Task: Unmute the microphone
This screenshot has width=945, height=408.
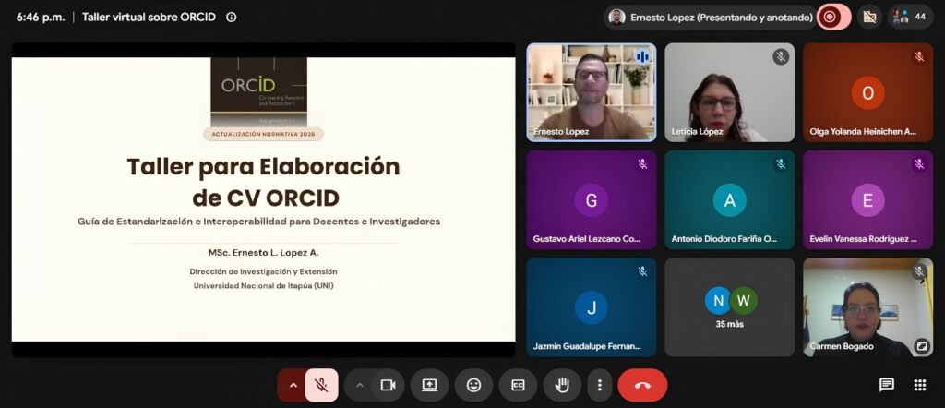Action: tap(321, 385)
